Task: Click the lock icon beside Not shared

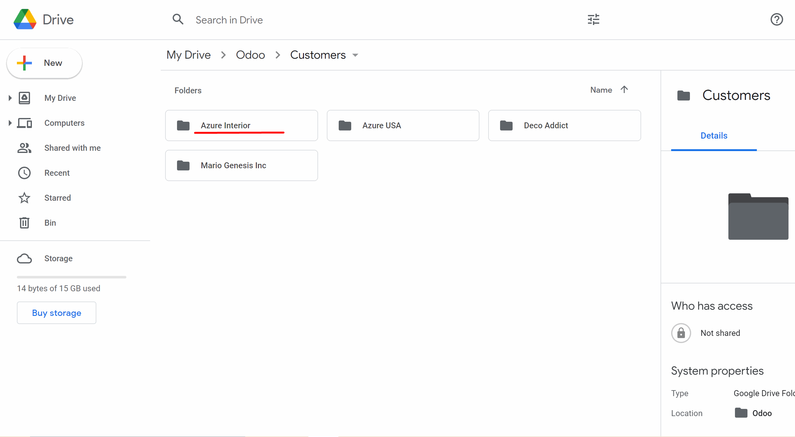Action: [x=681, y=333]
